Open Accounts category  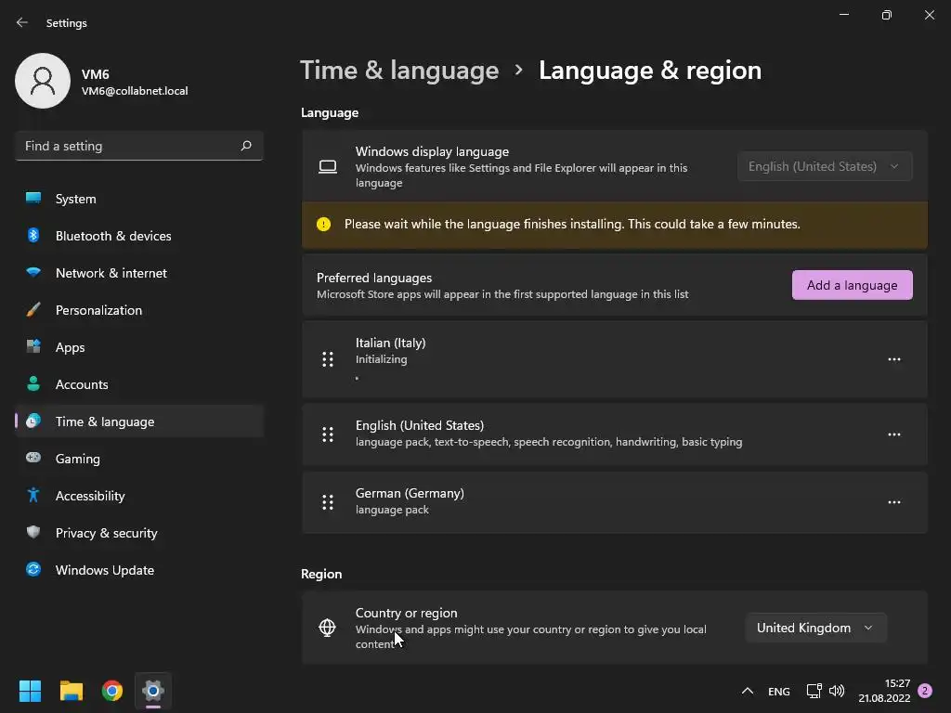point(139,383)
